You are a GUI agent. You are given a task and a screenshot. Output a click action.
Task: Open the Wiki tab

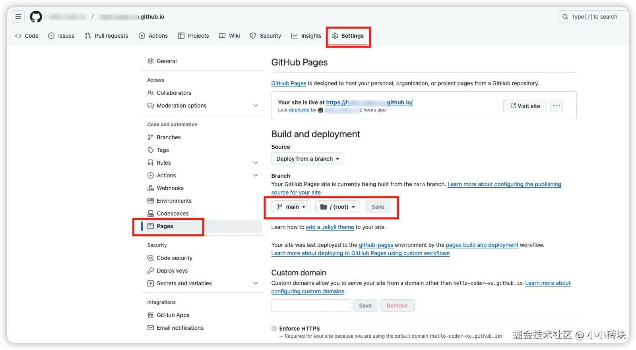229,36
